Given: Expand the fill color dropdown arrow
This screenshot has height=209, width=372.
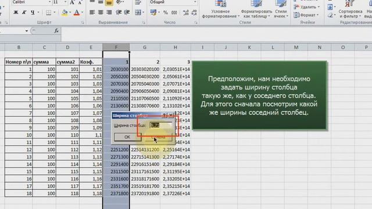Looking at the screenshot, I should tap(70, 12).
